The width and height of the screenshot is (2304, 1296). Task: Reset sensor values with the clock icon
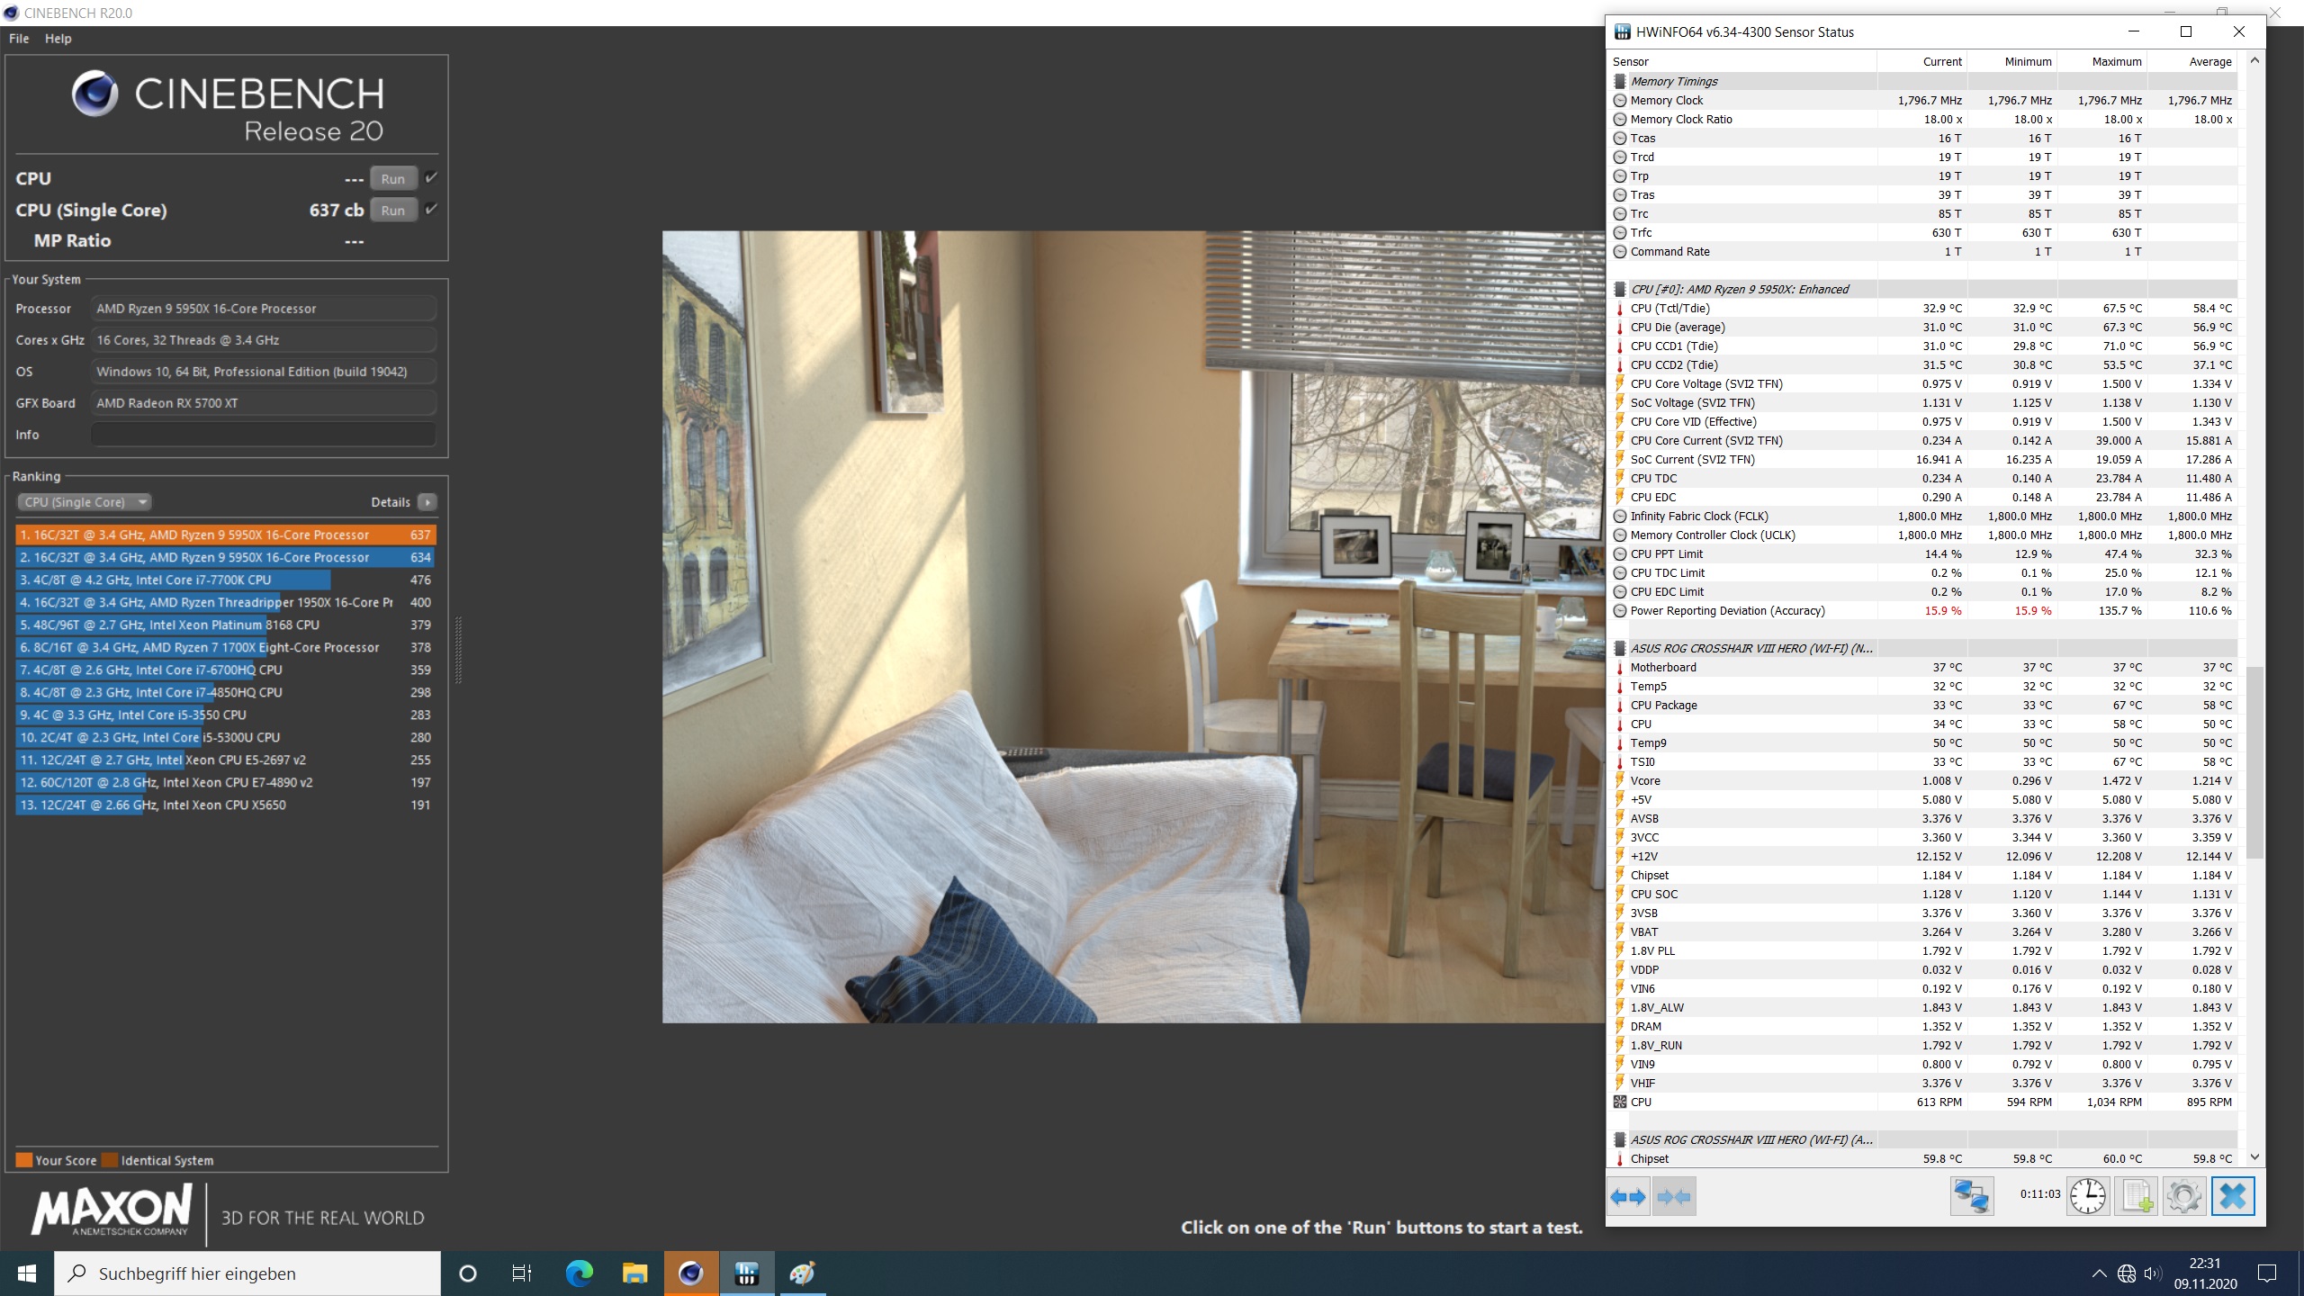(2087, 1197)
